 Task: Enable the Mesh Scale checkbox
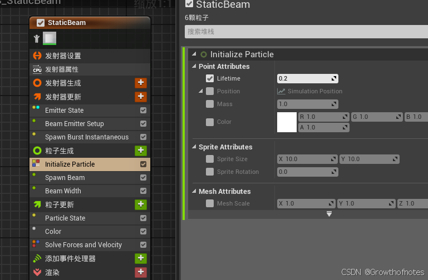210,203
